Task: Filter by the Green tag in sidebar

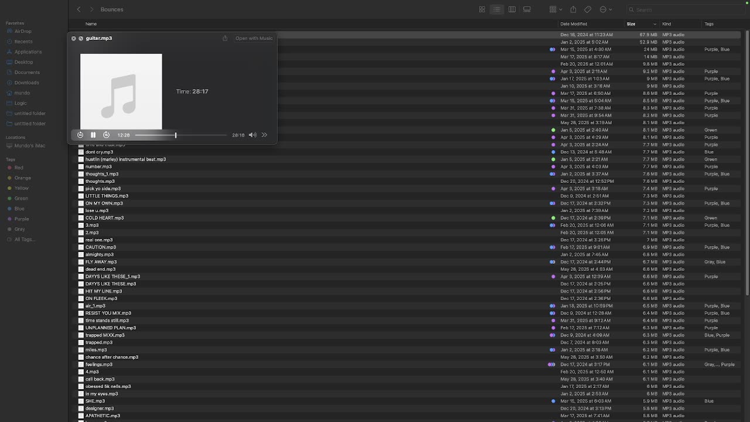Action: click(21, 198)
